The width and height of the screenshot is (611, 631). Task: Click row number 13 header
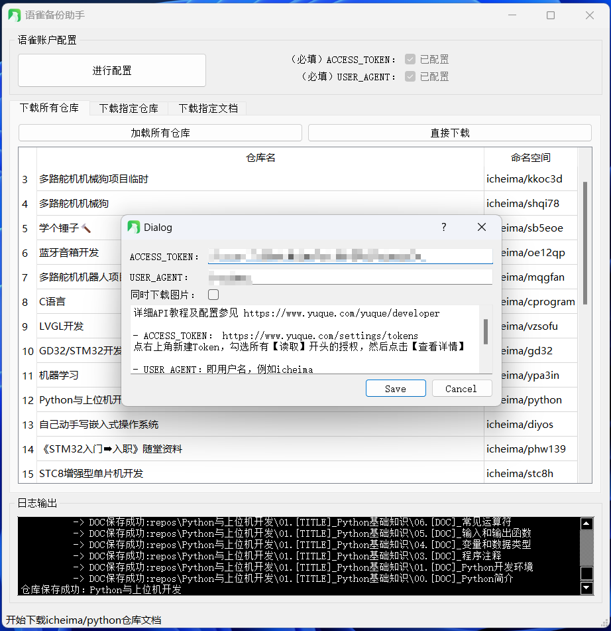(x=27, y=425)
